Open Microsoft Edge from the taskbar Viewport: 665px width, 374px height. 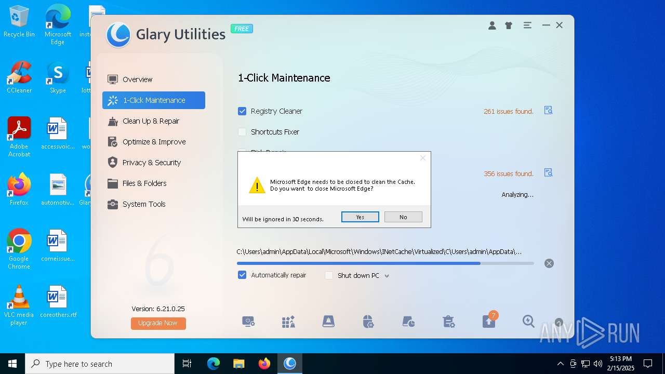214,364
